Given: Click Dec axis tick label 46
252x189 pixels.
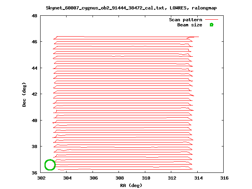Looking at the screenshot, I should click(35, 42).
